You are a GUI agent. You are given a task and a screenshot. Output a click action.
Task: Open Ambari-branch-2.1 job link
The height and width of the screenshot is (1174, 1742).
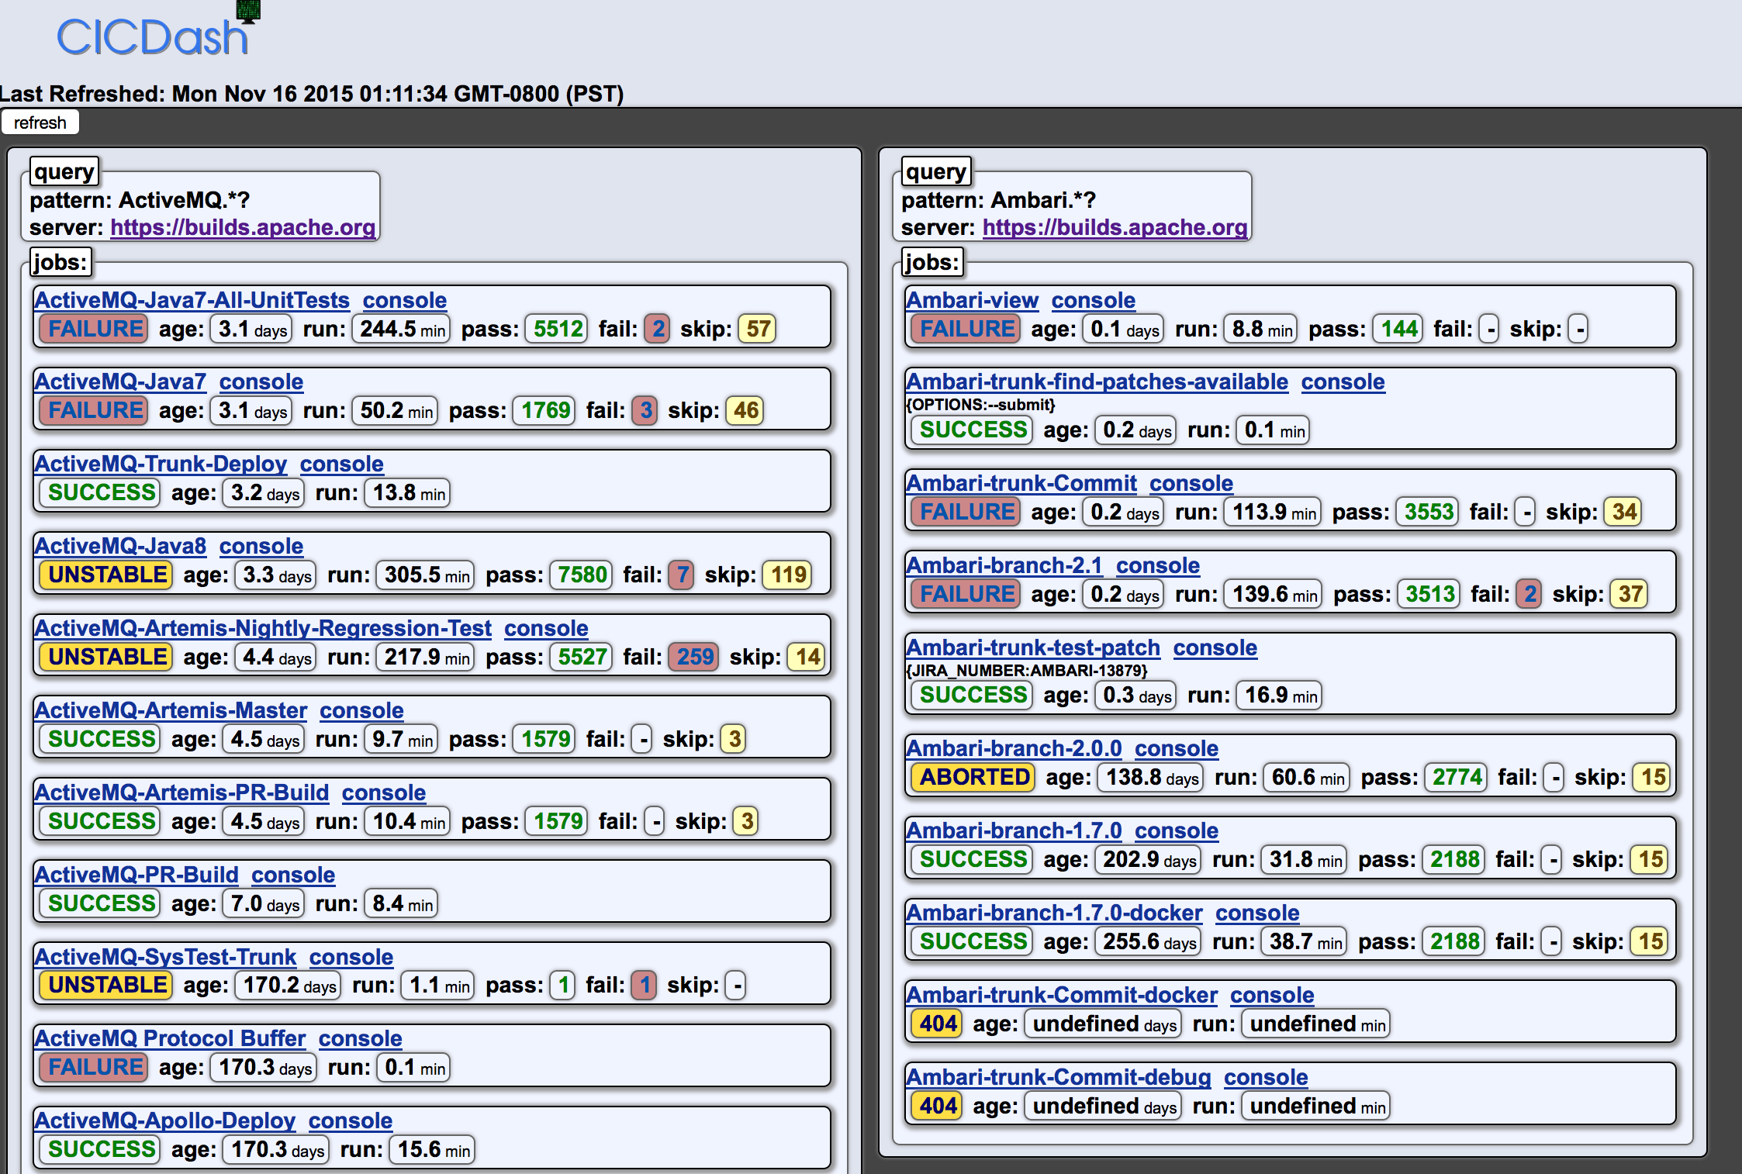click(1004, 565)
